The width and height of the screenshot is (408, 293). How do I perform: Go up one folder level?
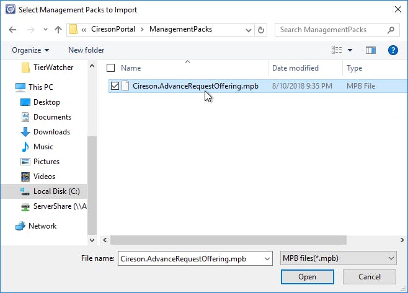[x=58, y=30]
